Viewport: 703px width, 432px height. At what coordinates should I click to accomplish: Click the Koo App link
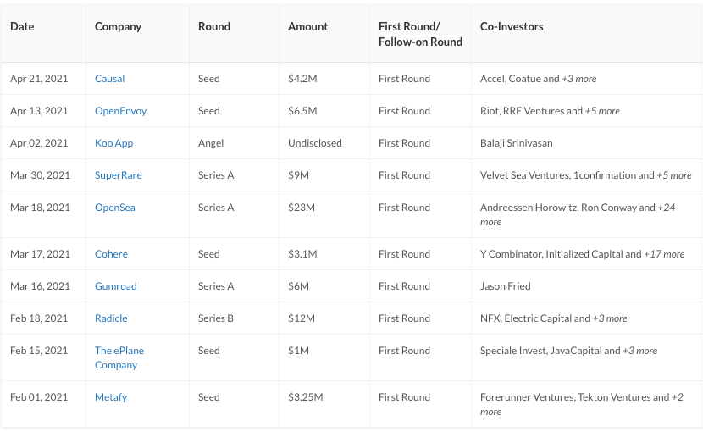113,143
